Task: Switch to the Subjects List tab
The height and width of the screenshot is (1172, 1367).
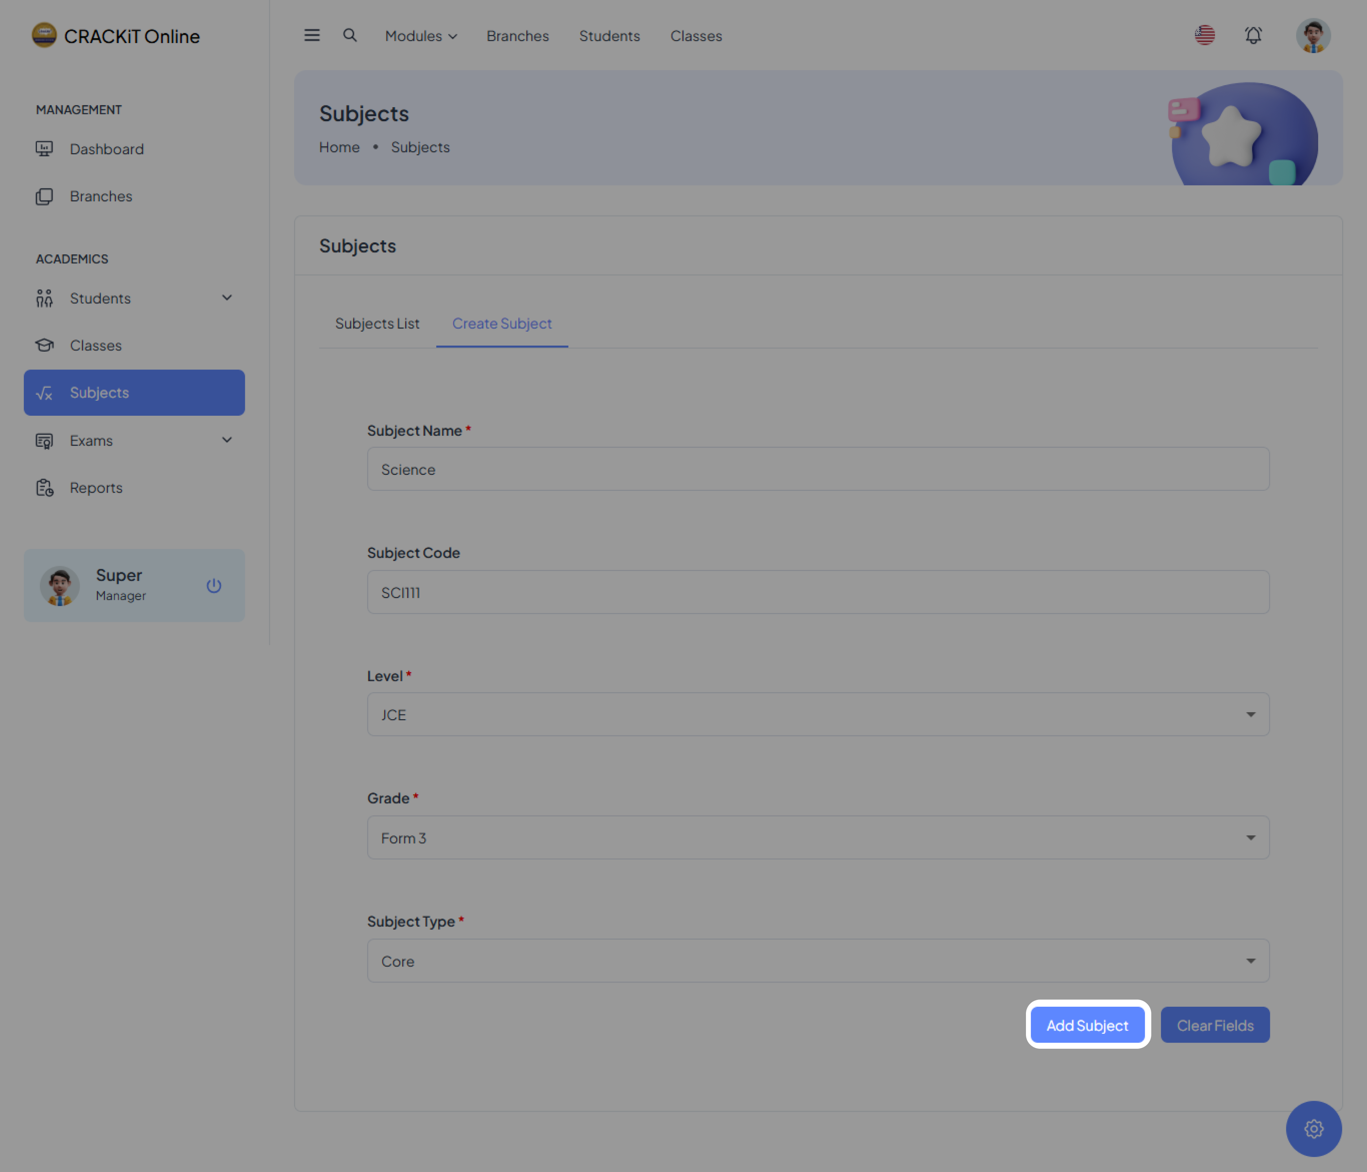Action: pos(377,323)
